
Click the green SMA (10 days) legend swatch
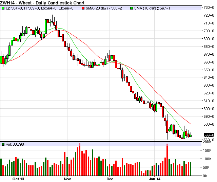[x=132, y=8]
